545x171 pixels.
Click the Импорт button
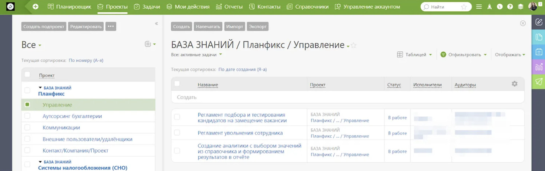234,26
